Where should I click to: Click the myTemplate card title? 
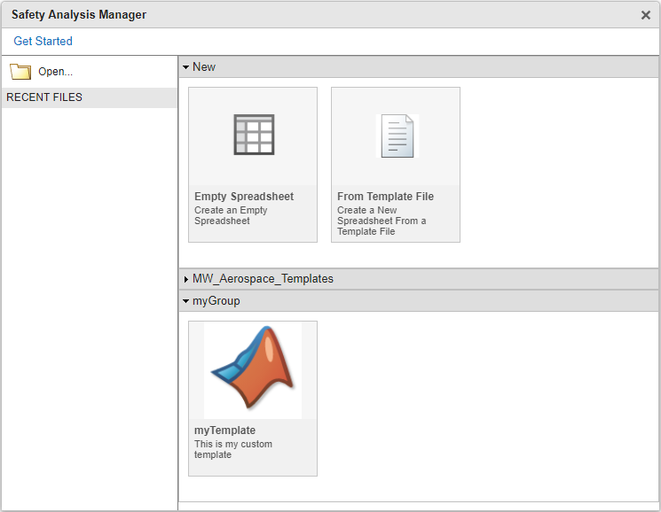224,431
